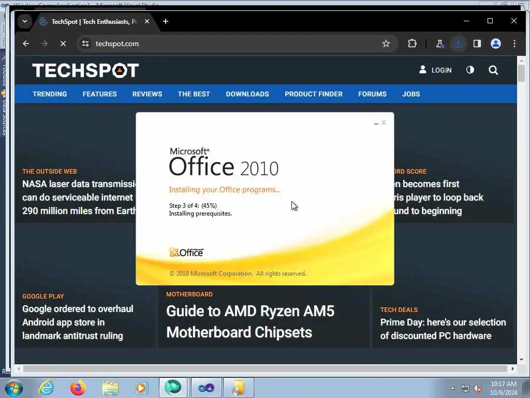Open Chrome Labs flask icon
This screenshot has height=398, width=530.
tap(439, 44)
